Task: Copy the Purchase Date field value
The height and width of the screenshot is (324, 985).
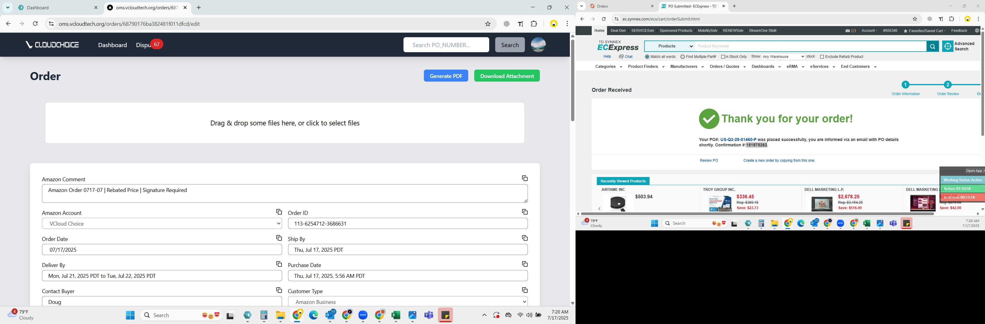Action: coord(525,264)
